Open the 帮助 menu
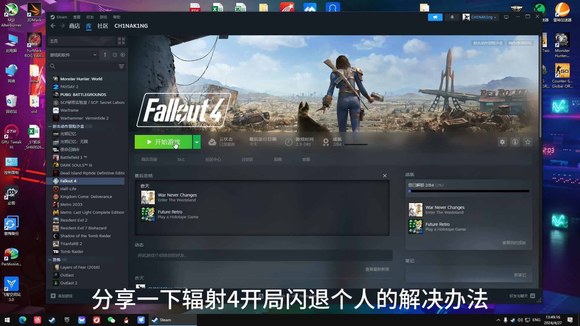Screen dimensions: 580x326 117,17
